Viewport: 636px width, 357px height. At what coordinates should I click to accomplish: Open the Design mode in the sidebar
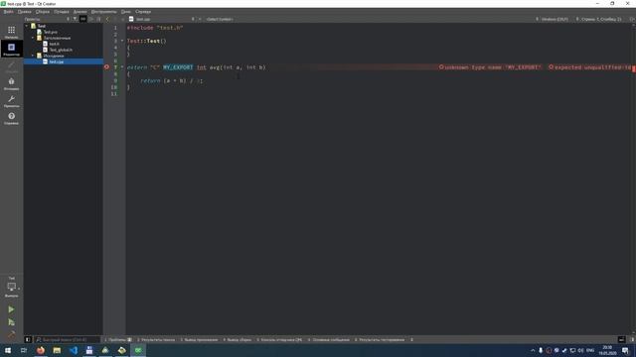coord(11,66)
